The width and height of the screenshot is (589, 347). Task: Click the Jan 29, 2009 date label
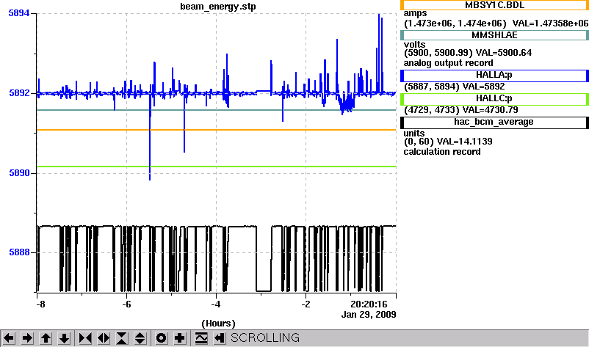(x=369, y=315)
